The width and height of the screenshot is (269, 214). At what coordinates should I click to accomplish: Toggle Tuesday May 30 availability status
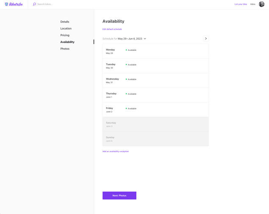(131, 65)
